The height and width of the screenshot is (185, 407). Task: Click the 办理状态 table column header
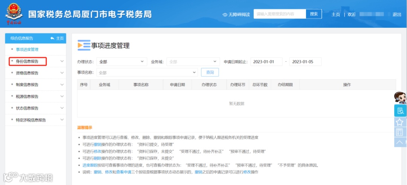coord(209,85)
